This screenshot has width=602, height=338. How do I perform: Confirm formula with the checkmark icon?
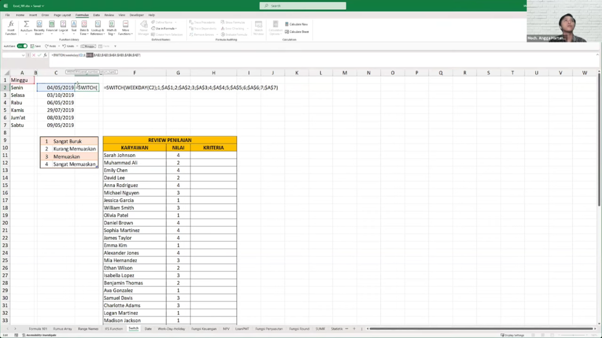pyautogui.click(x=39, y=55)
